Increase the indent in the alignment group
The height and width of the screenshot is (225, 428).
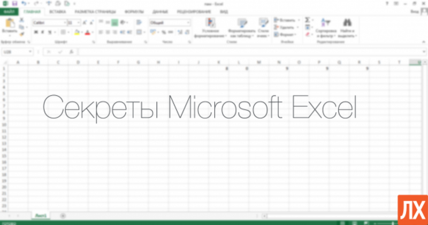tap(129, 33)
